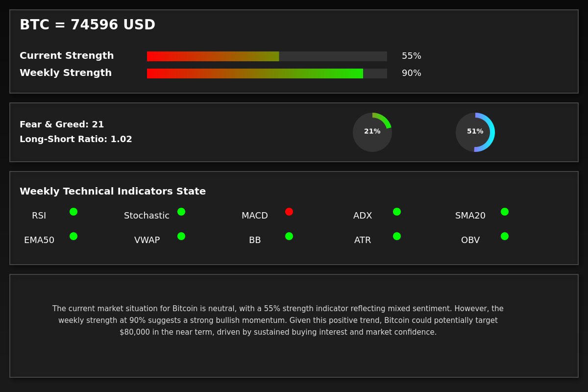588x392 pixels.
Task: Click the Stochastic green status dot
Action: pos(181,212)
